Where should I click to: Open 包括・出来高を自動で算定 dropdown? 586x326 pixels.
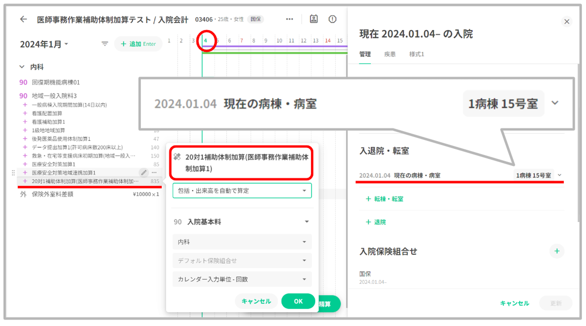coord(242,191)
